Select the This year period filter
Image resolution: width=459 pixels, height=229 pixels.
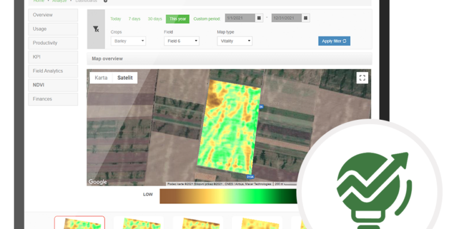click(x=178, y=19)
